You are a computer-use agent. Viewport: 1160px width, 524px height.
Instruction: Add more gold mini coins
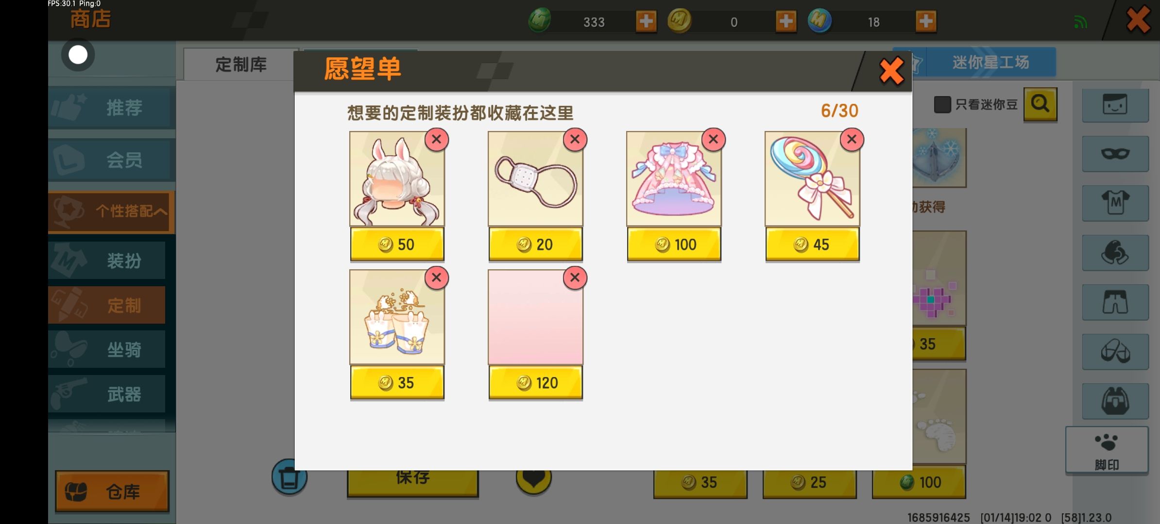click(786, 21)
